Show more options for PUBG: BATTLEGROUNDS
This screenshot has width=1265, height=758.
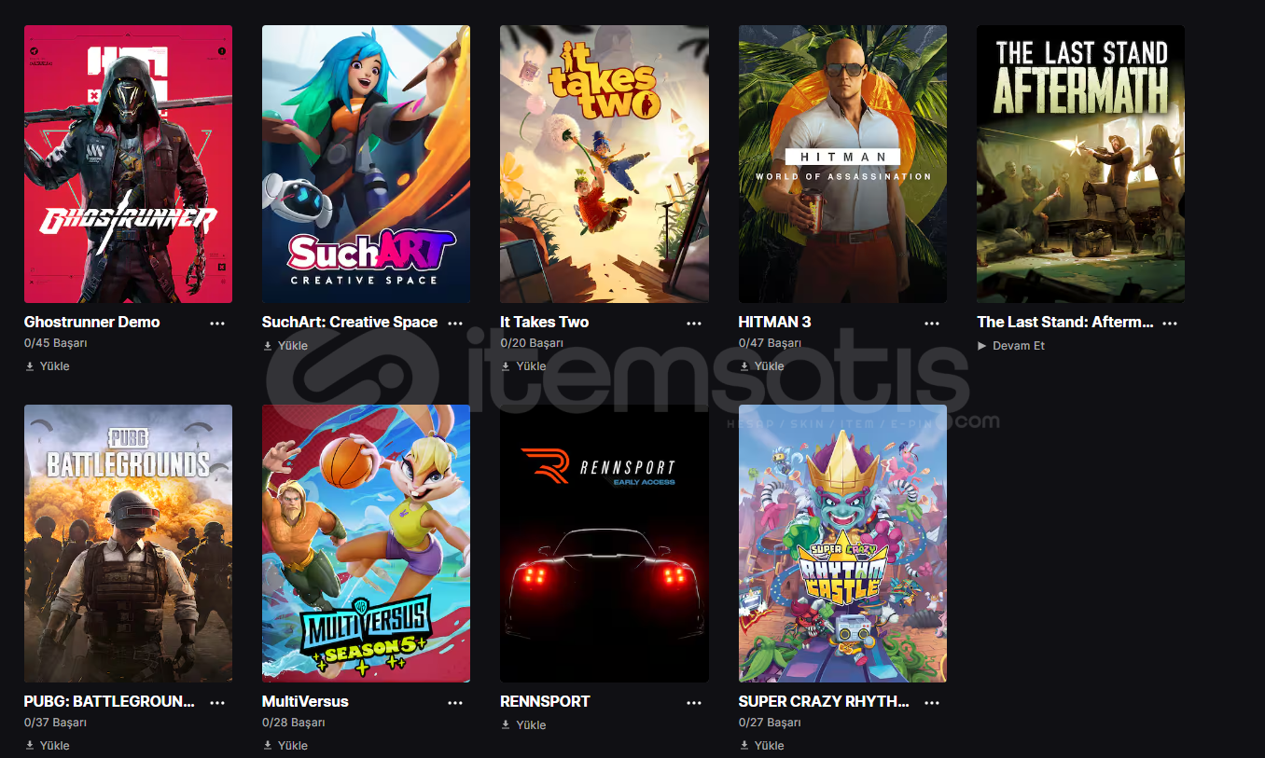click(x=217, y=702)
